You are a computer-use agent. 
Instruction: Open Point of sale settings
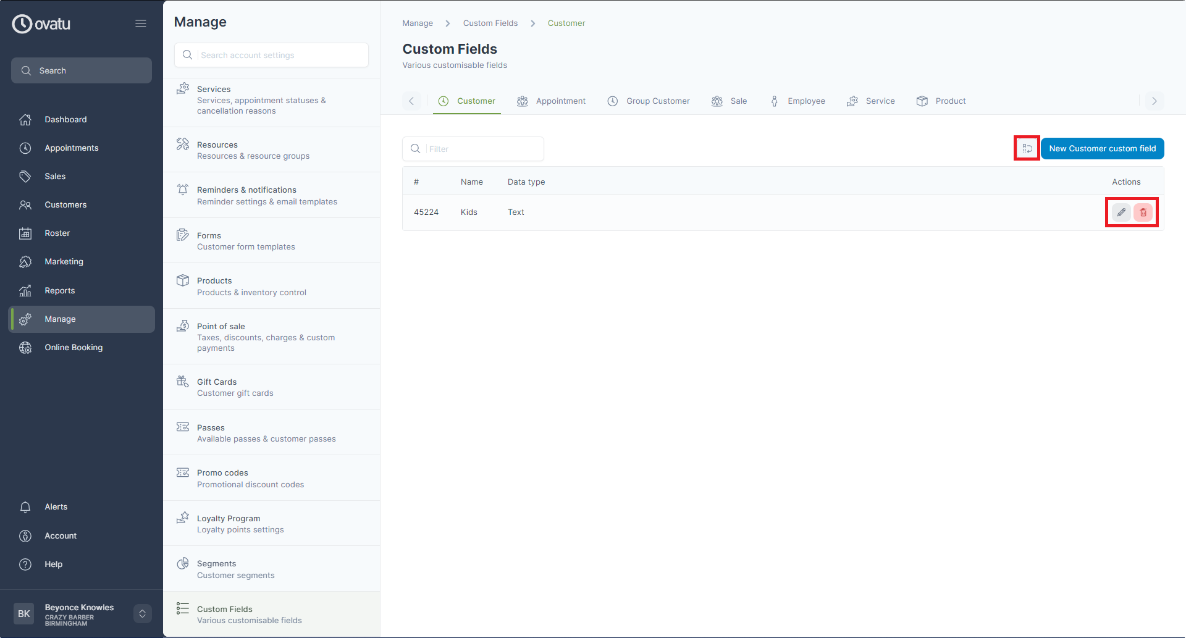point(271,337)
